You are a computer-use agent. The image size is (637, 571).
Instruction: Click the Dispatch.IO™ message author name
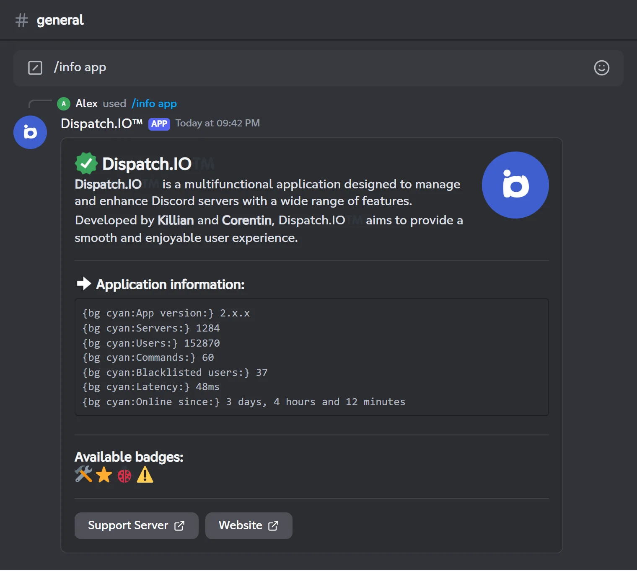[102, 123]
